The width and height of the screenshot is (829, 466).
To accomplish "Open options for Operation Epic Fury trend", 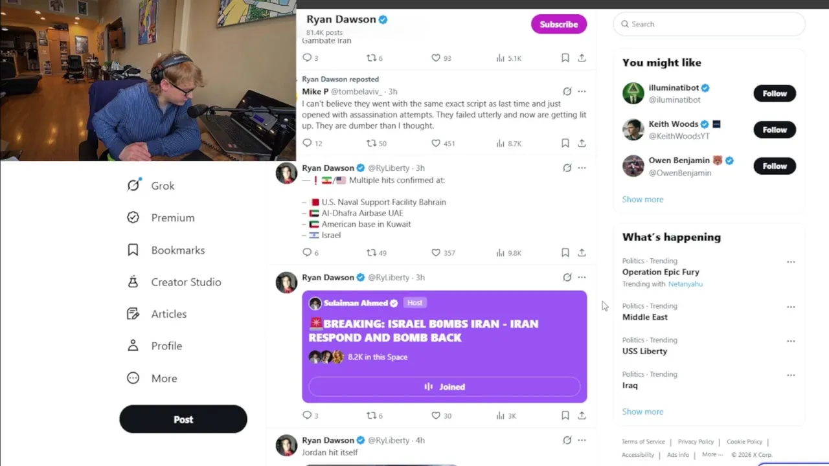I will [x=791, y=262].
